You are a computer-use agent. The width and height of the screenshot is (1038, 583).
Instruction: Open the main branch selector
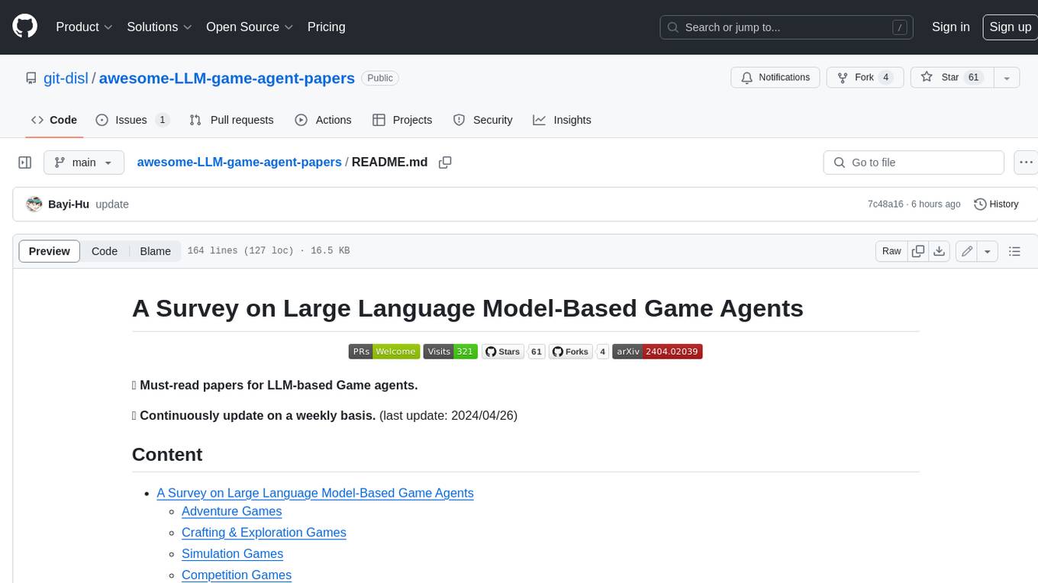tap(83, 163)
